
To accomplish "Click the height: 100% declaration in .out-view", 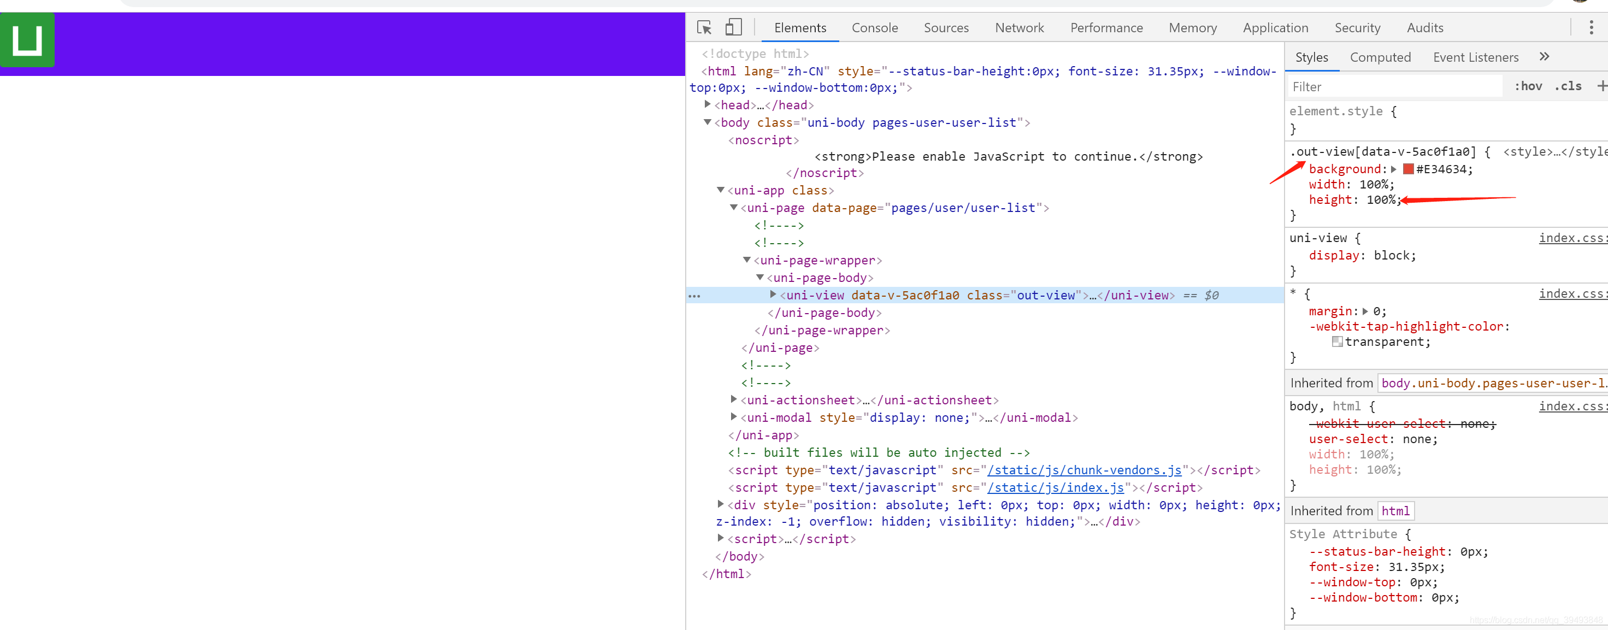I will coord(1354,200).
